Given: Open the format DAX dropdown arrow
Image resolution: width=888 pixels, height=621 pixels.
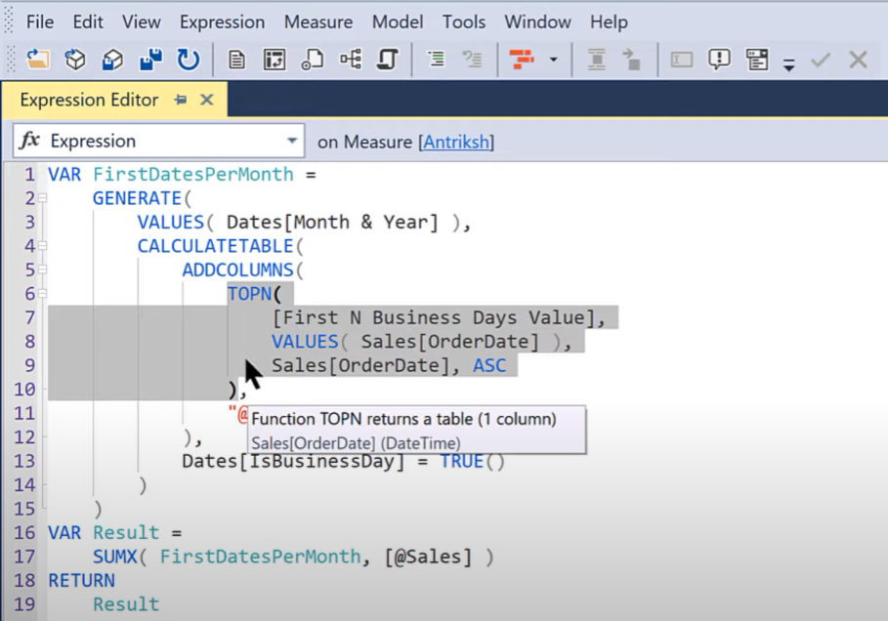Looking at the screenshot, I should [553, 60].
